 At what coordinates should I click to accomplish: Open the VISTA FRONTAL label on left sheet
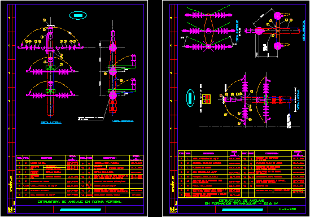[123, 121]
